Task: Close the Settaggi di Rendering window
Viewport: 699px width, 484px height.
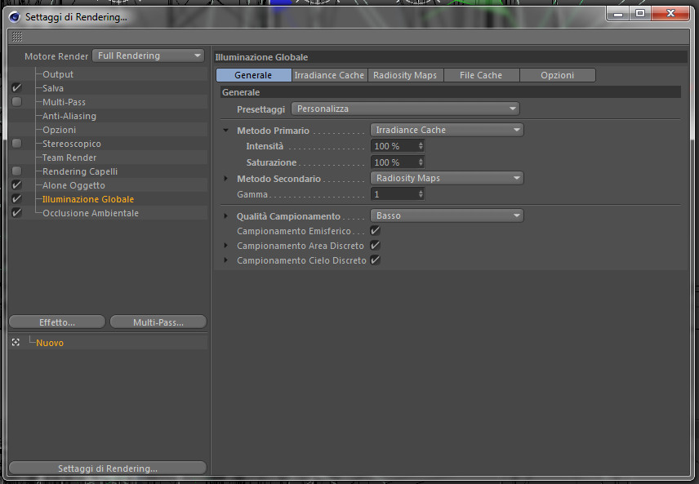Action: pyautogui.click(x=671, y=14)
